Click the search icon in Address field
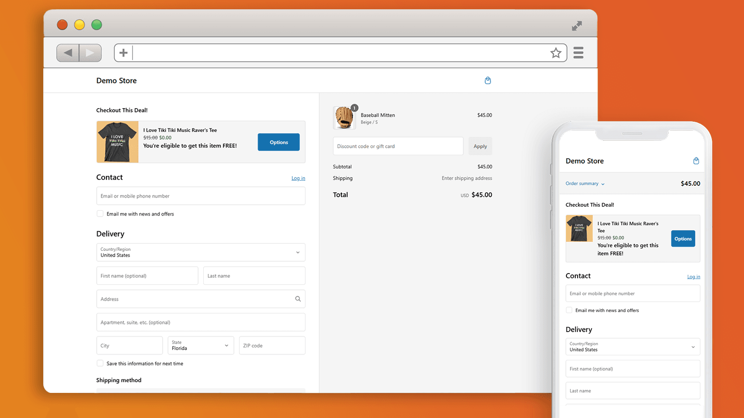This screenshot has width=744, height=418. click(x=298, y=299)
